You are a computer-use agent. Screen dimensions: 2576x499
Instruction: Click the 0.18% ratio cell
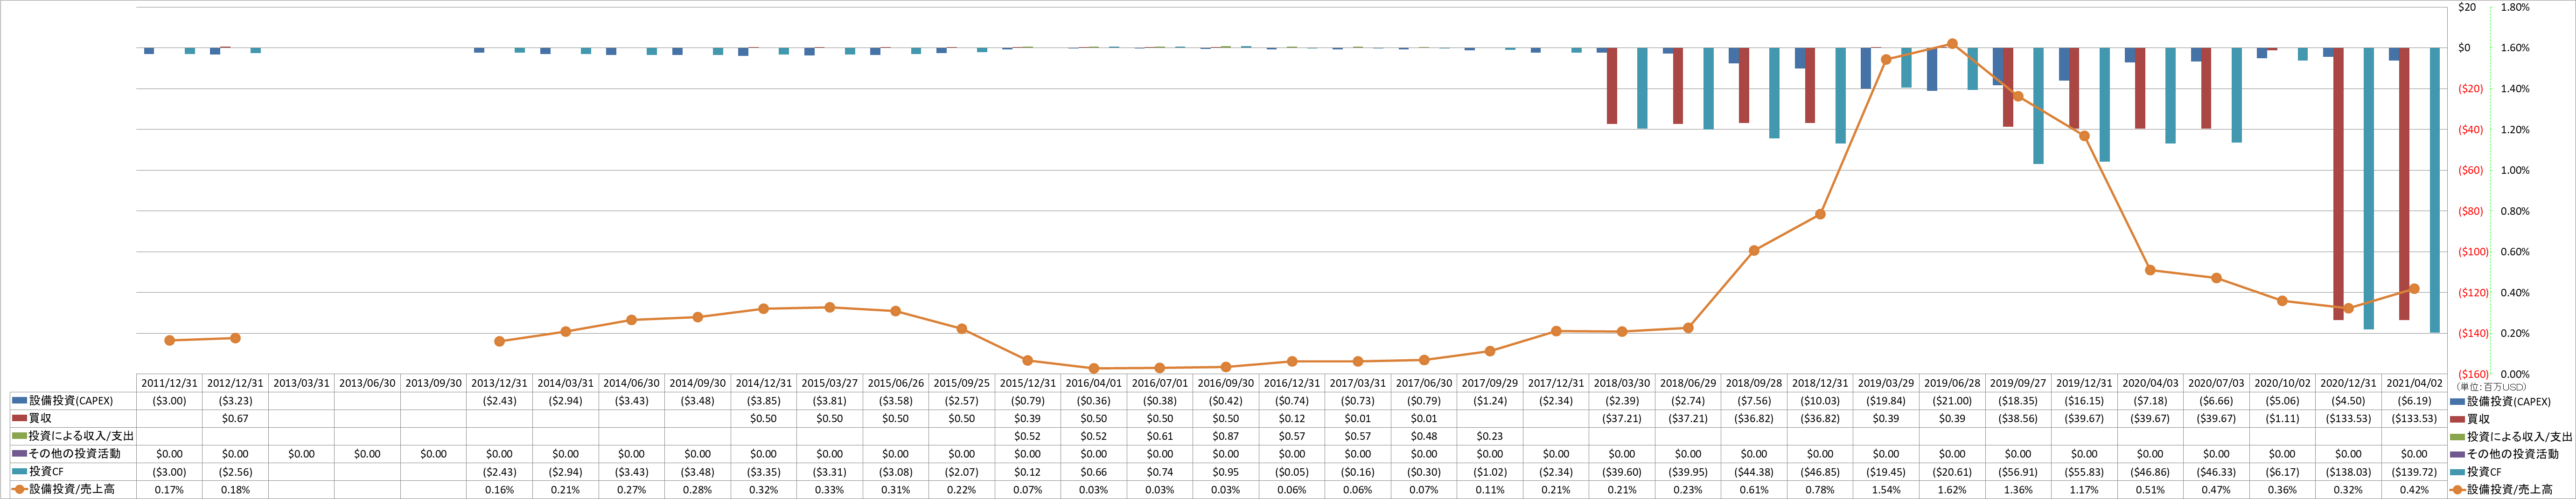[235, 490]
